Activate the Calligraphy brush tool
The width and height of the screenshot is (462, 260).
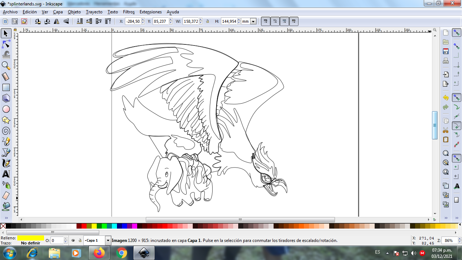[x=6, y=163]
